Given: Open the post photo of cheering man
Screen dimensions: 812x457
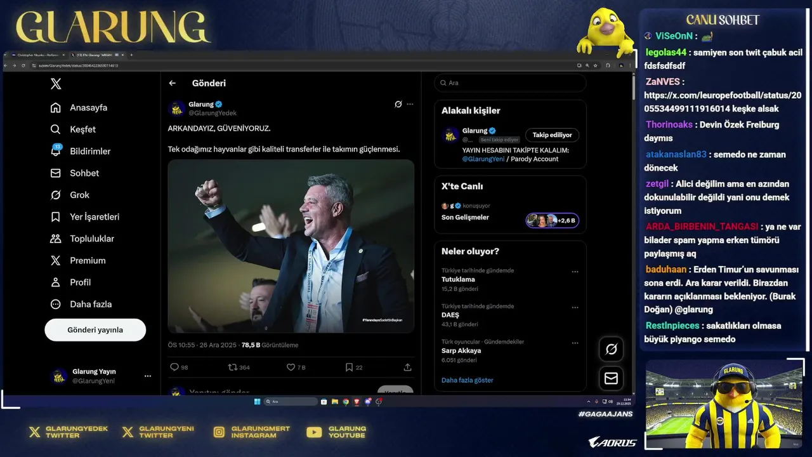Looking at the screenshot, I should pyautogui.click(x=291, y=246).
